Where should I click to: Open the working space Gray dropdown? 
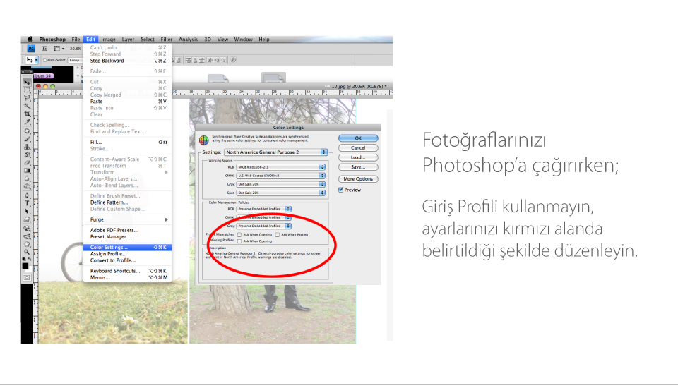[x=280, y=184]
